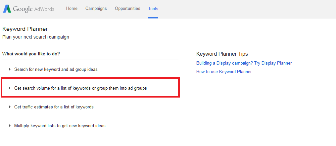Select the Tools tab
The image size is (336, 146).
[x=153, y=9]
